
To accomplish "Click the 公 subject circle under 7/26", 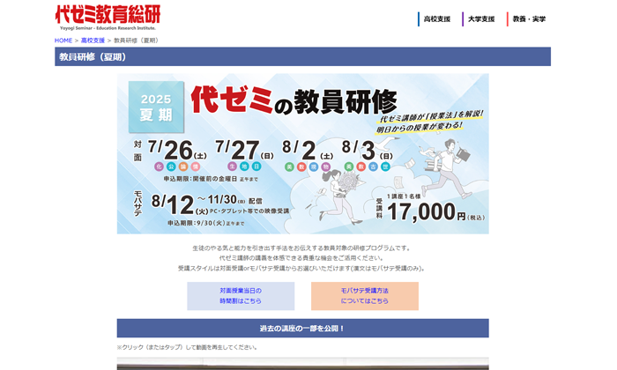I will (x=171, y=166).
